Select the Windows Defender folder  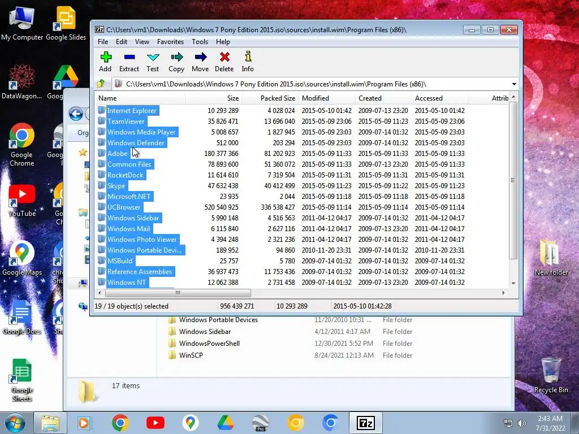pos(132,142)
